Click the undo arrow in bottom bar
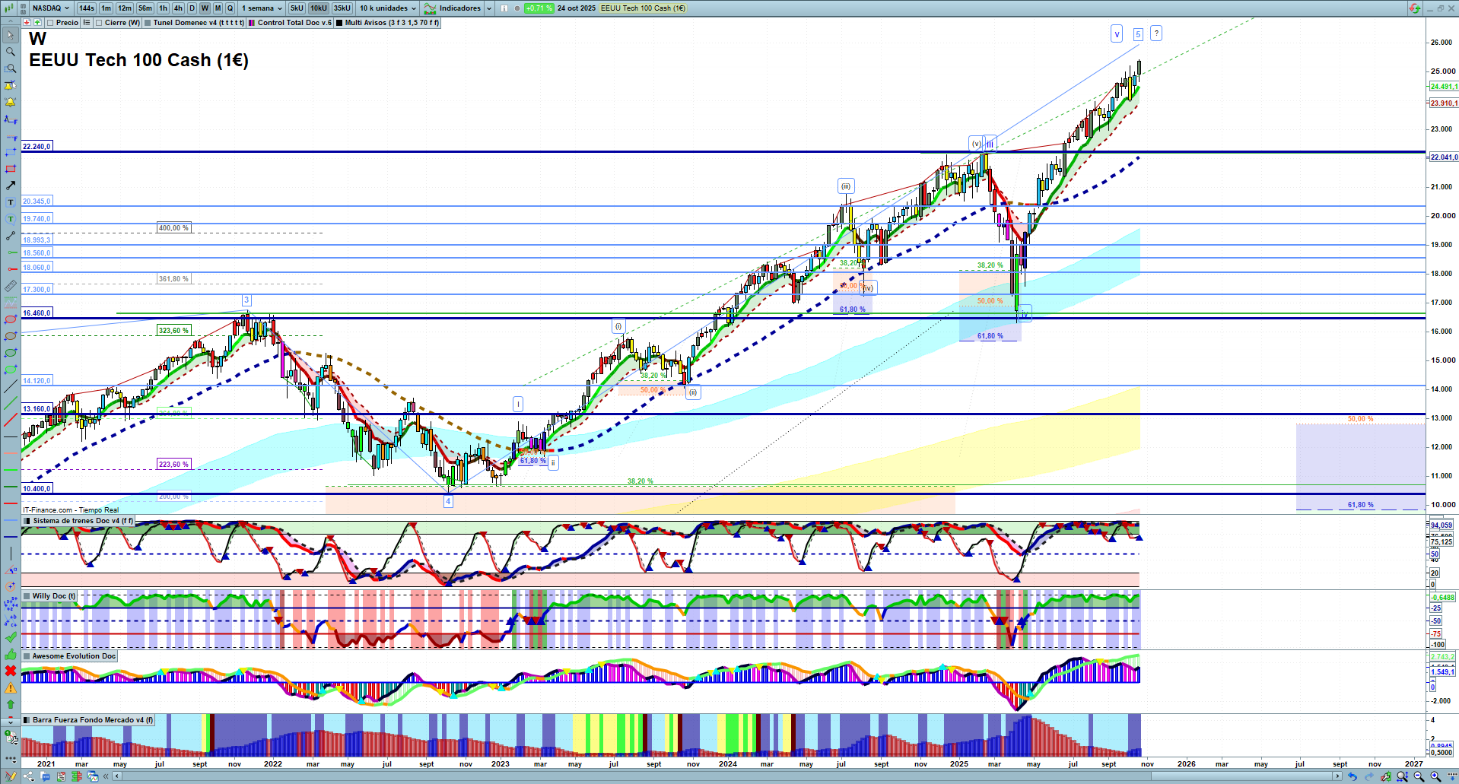 1352,776
